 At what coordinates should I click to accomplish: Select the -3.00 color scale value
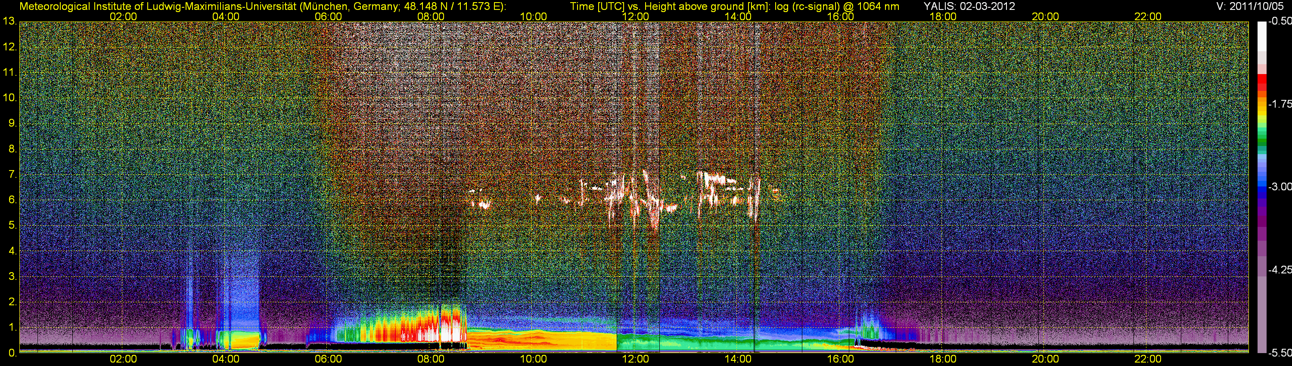1280,186
